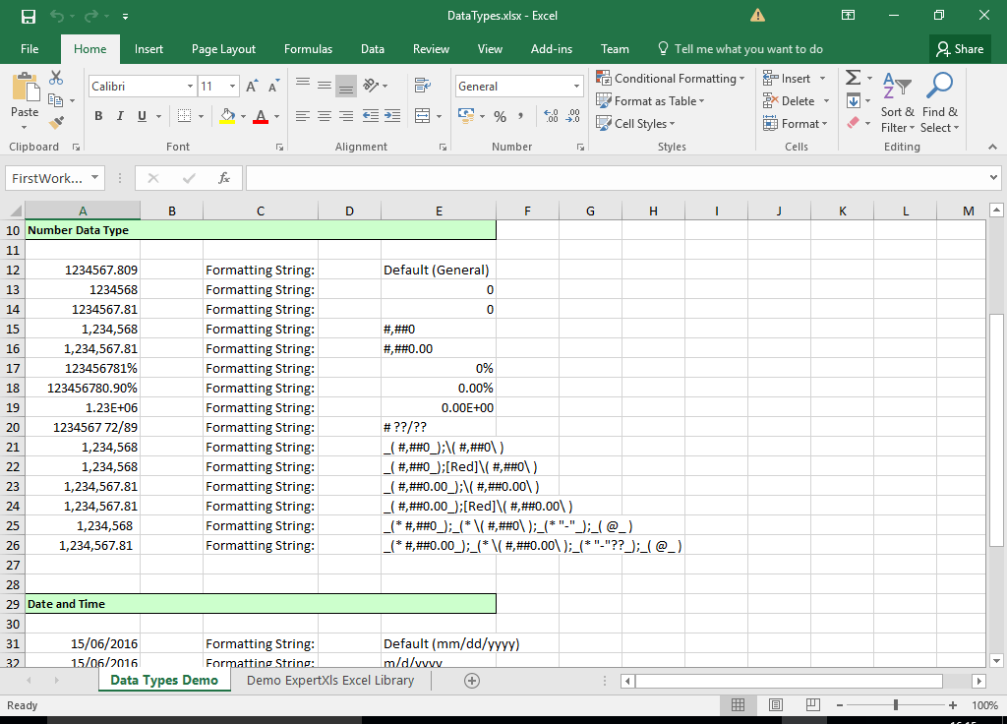The height and width of the screenshot is (724, 1007).
Task: Switch to the Formulas ribbon tab
Action: pos(308,48)
